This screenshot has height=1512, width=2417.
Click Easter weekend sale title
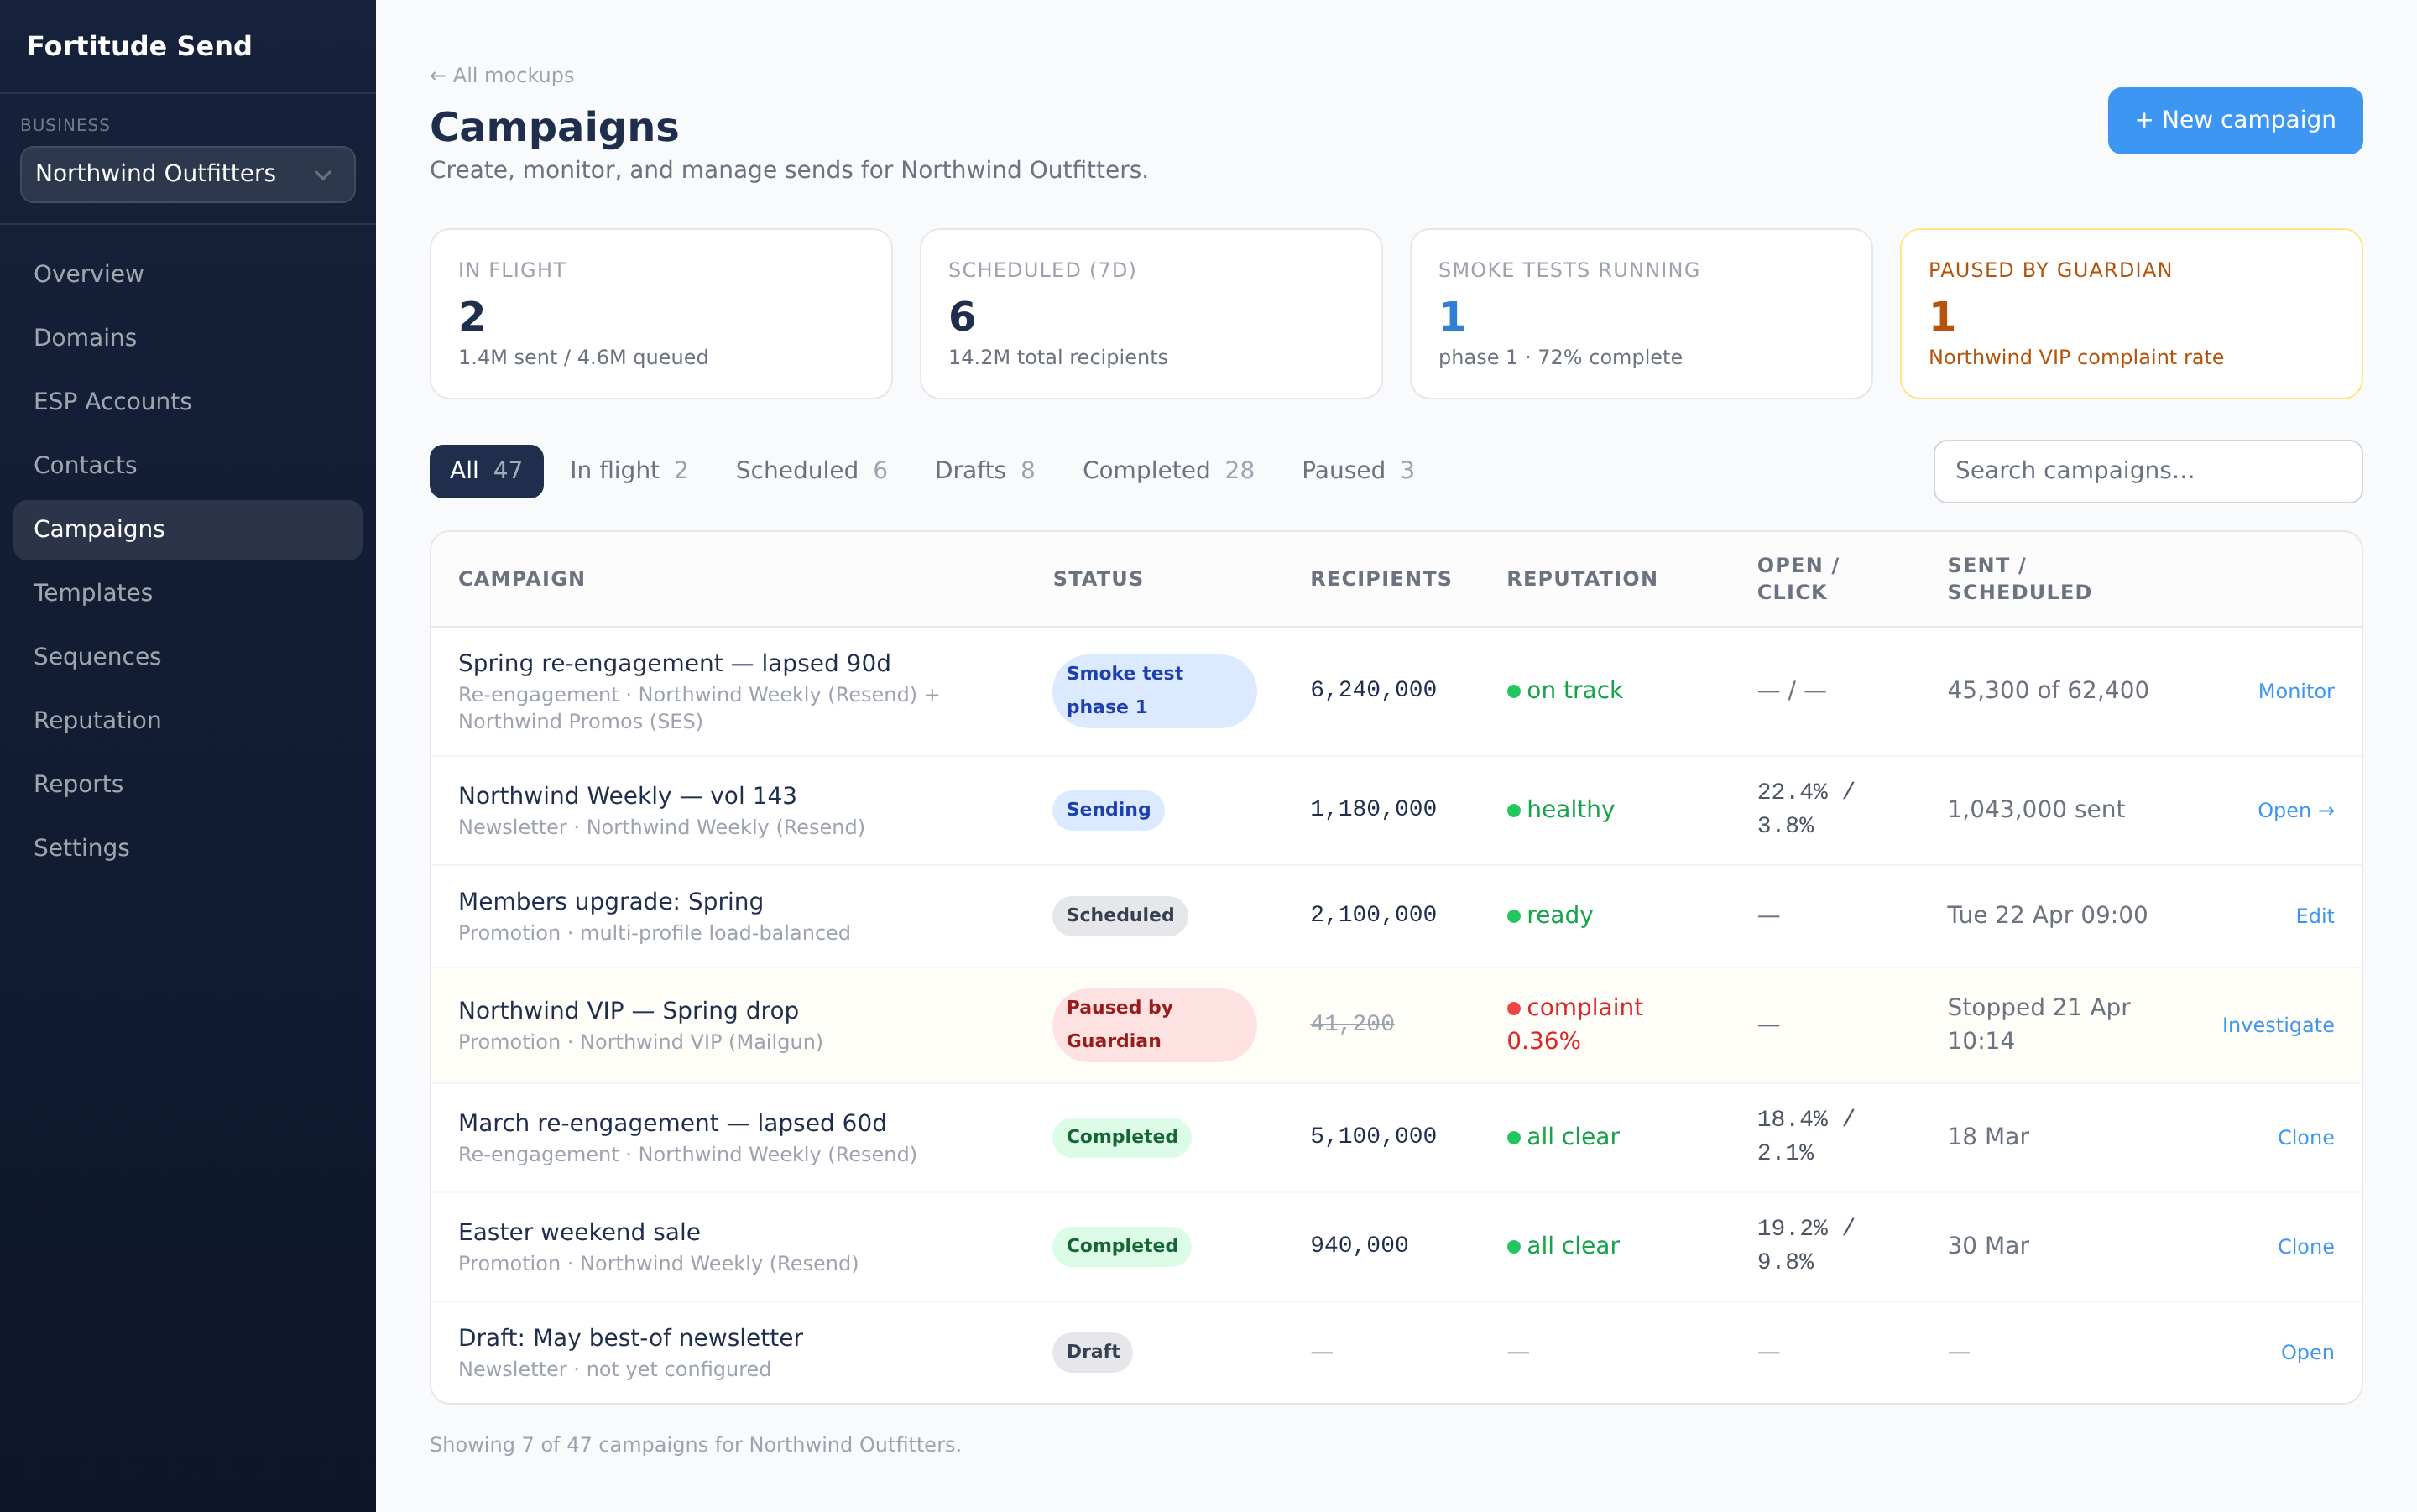click(x=579, y=1233)
